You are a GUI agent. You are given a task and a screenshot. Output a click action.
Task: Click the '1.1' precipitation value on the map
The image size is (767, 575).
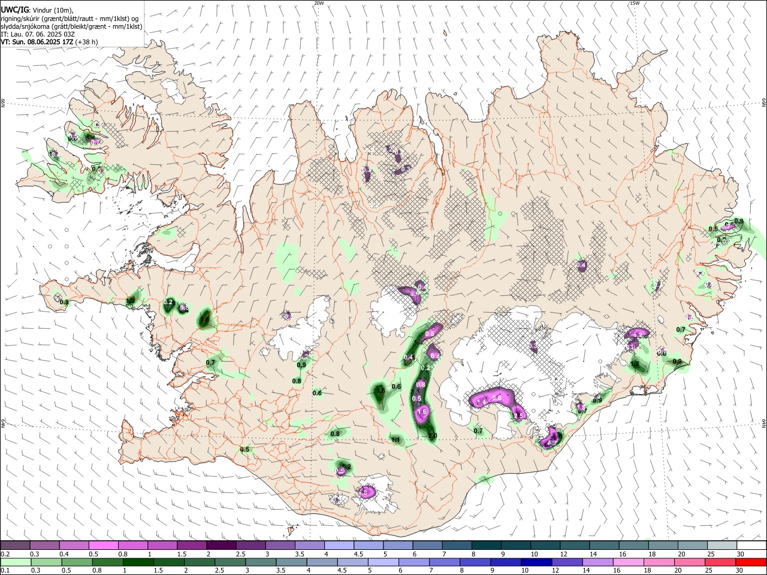[395, 440]
